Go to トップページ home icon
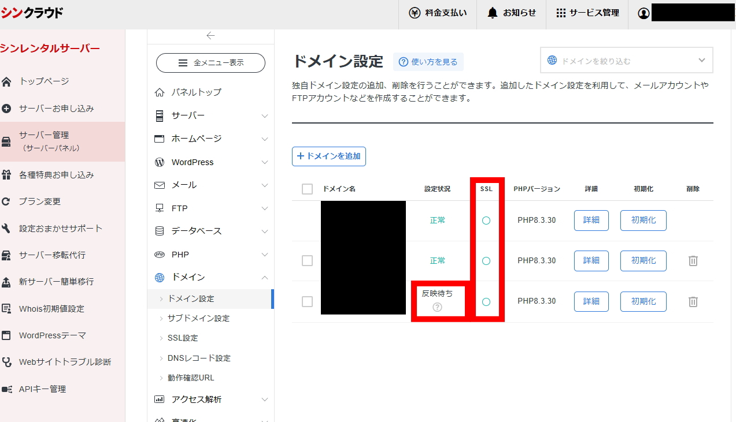Screen dimensions: 736x422 7,81
